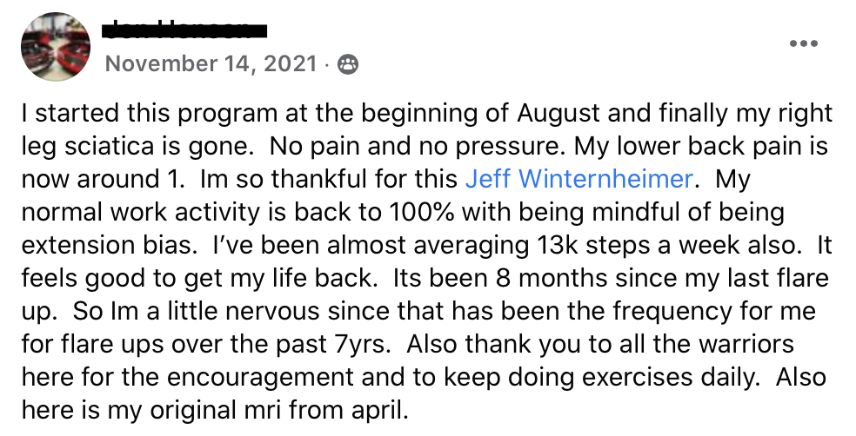The height and width of the screenshot is (436, 856).
Task: Open the redacted author name above the date
Action: pos(184,30)
